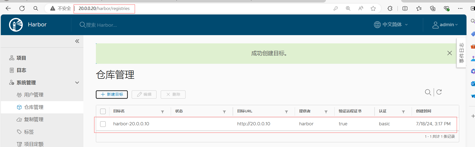Click the browser essentials heart icon
The width and height of the screenshot is (475, 147).
click(x=447, y=8)
